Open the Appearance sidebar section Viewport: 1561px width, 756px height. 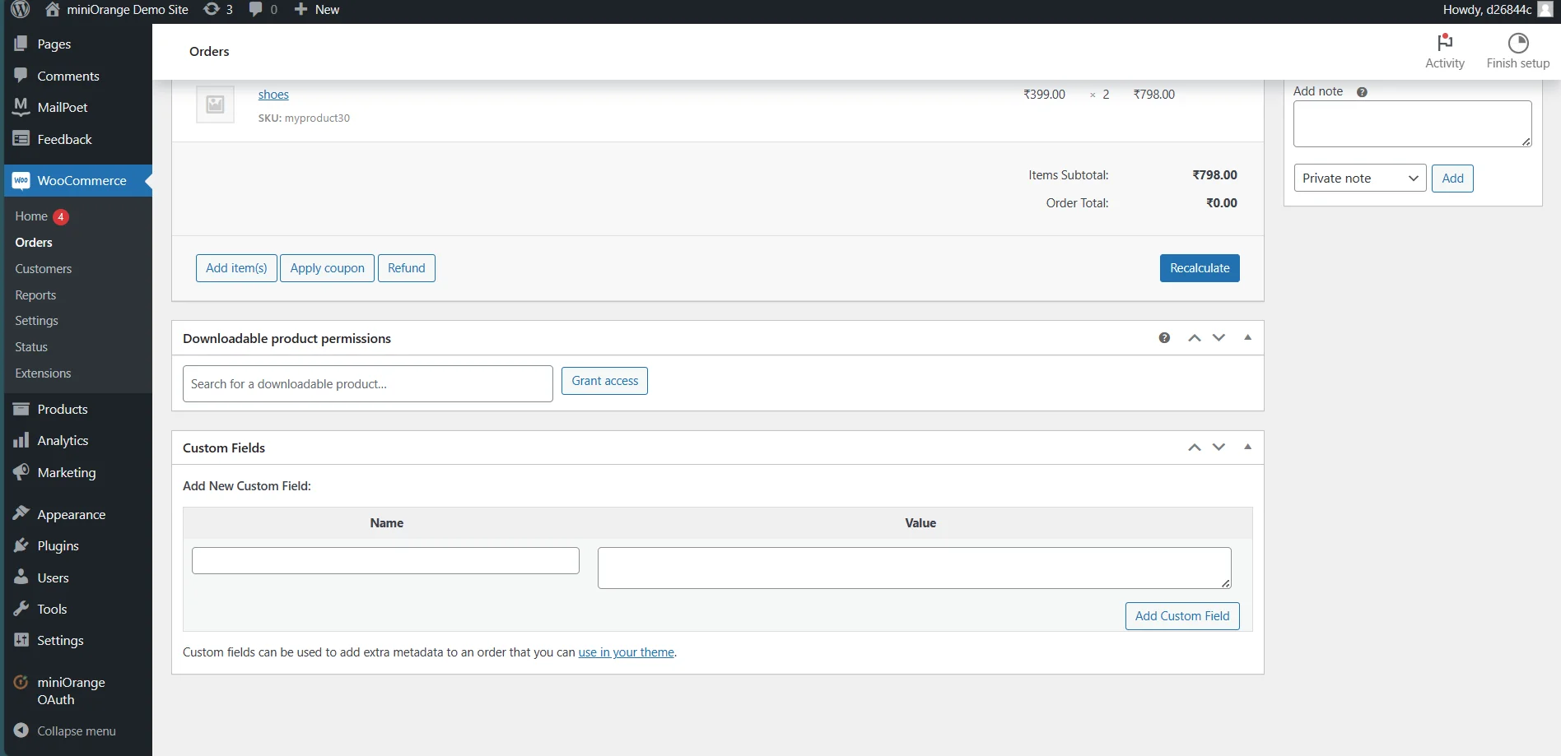70,513
